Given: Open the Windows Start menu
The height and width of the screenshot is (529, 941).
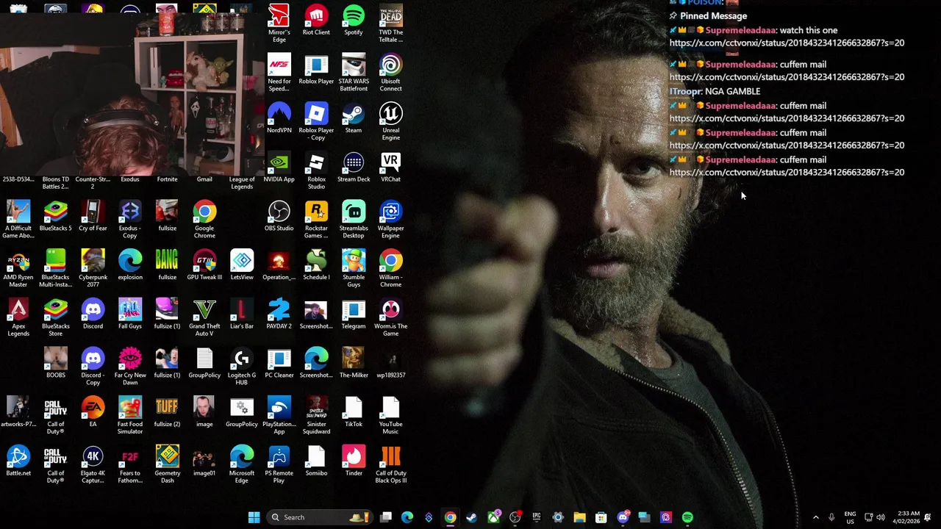Looking at the screenshot, I should (254, 517).
